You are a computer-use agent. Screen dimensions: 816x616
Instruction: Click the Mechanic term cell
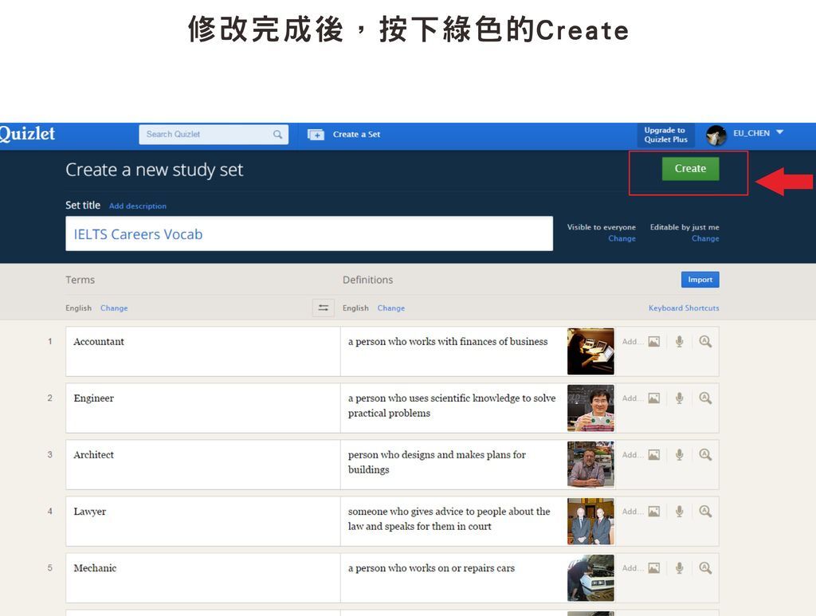click(x=203, y=578)
